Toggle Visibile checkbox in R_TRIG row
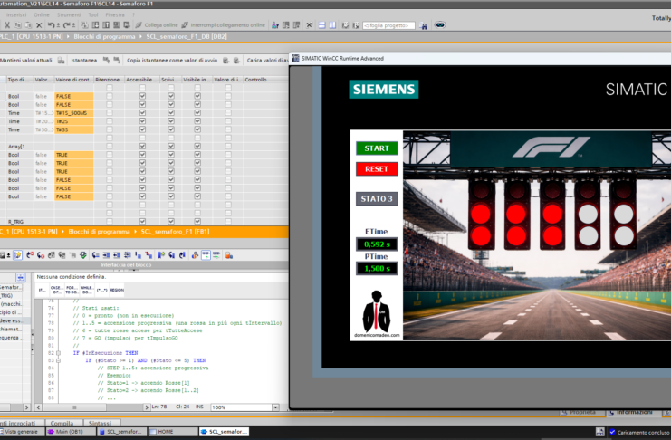671x440 pixels. pyautogui.click(x=197, y=222)
